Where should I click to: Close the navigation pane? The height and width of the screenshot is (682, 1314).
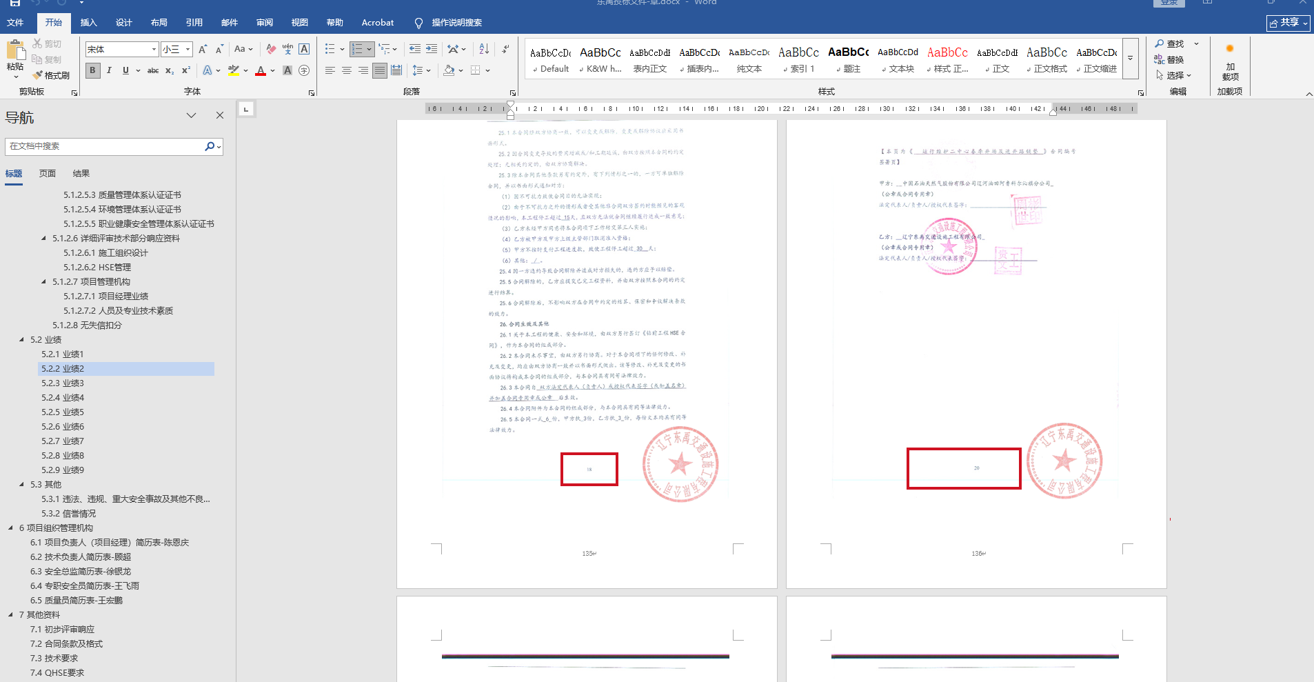click(x=220, y=116)
